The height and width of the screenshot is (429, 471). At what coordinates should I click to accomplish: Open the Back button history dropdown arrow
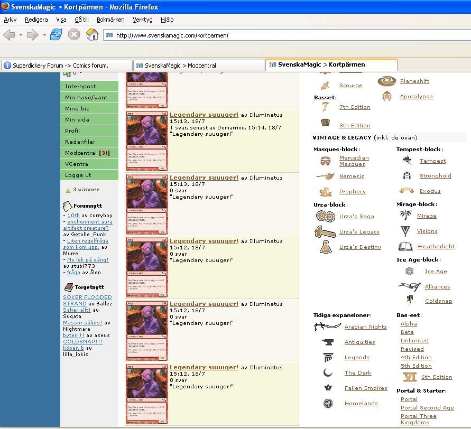(x=21, y=35)
